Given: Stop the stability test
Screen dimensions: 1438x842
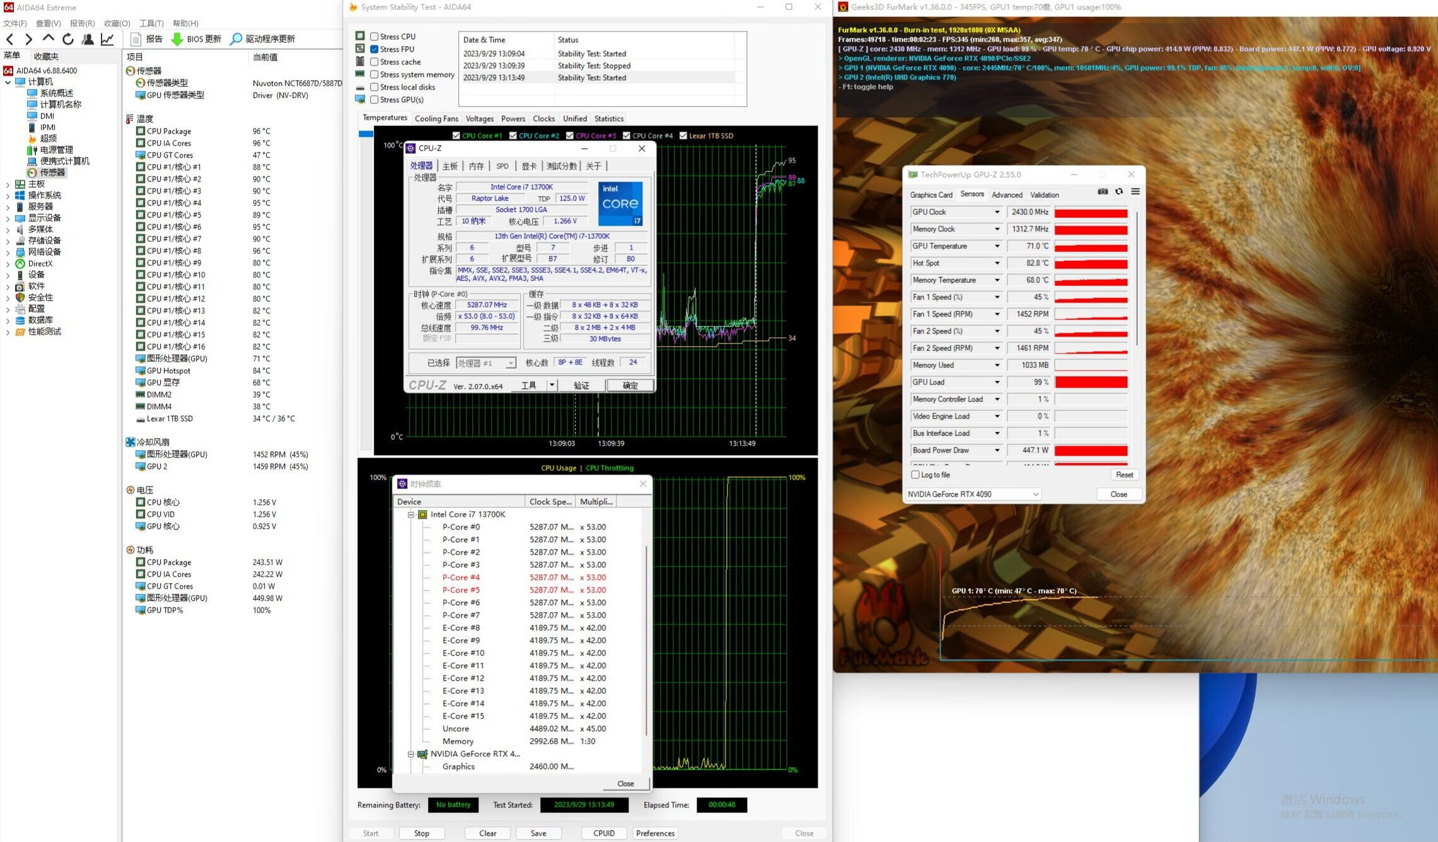Looking at the screenshot, I should [422, 833].
